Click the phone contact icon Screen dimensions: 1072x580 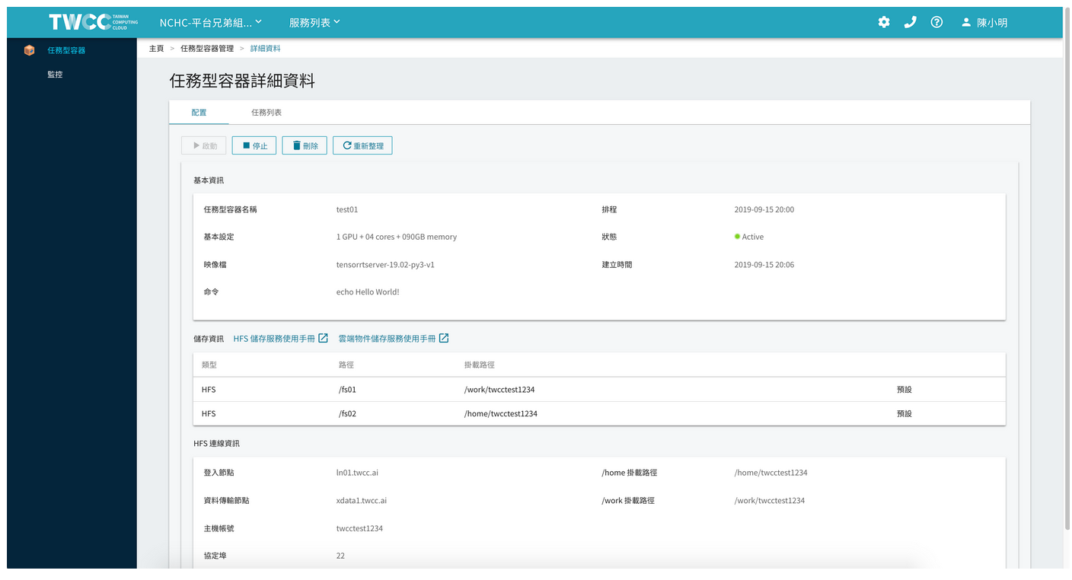click(x=910, y=22)
